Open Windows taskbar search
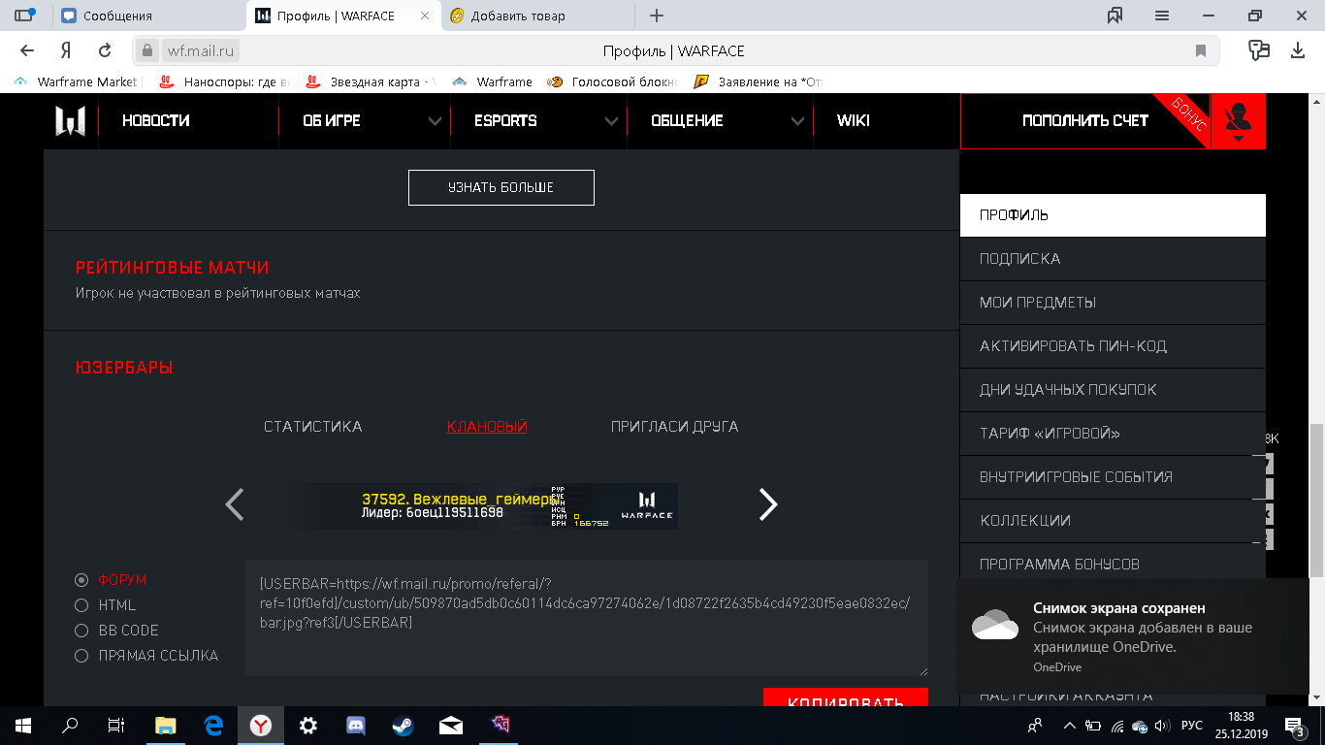 click(70, 726)
